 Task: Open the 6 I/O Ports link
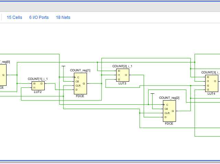tap(39, 17)
